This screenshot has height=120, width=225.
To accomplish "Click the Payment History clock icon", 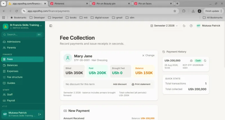I will pos(164,52).
